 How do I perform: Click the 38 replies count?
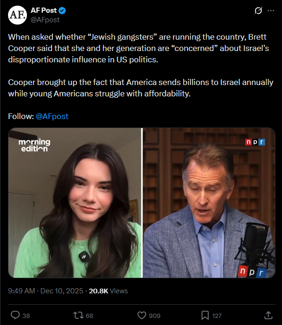pyautogui.click(x=26, y=316)
